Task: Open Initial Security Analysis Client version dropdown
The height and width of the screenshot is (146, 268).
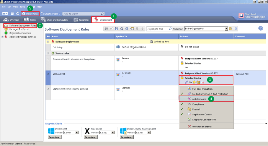Action: tap(149, 133)
